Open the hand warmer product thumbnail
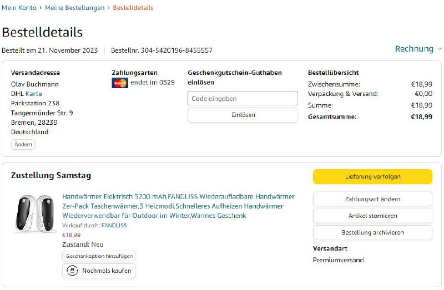This screenshot has width=444, height=290. (34, 213)
